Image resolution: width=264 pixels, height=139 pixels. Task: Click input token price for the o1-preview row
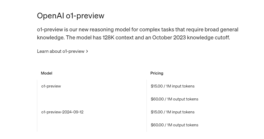tap(172, 86)
